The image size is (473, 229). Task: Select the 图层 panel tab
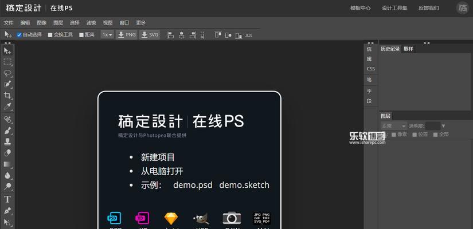point(385,116)
